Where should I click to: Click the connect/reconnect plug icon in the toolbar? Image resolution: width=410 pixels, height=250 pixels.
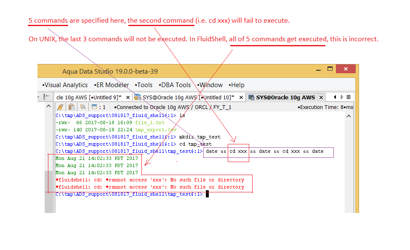tap(60, 107)
